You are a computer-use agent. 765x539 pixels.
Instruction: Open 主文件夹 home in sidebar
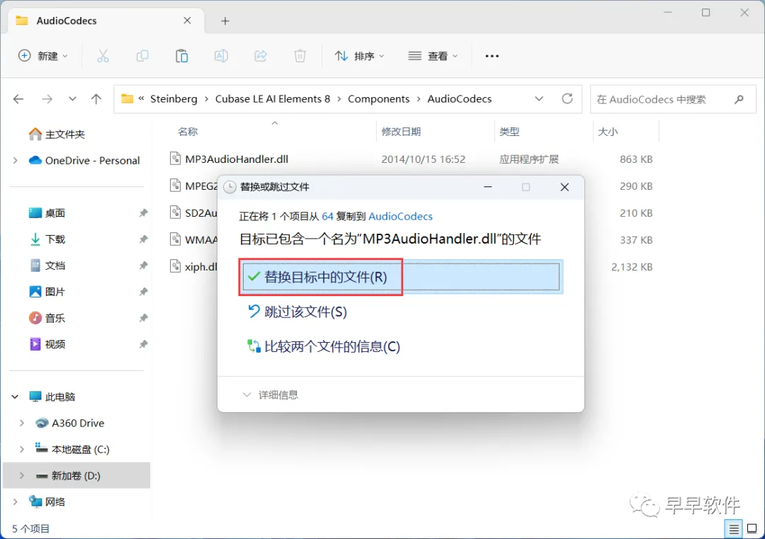click(x=57, y=134)
